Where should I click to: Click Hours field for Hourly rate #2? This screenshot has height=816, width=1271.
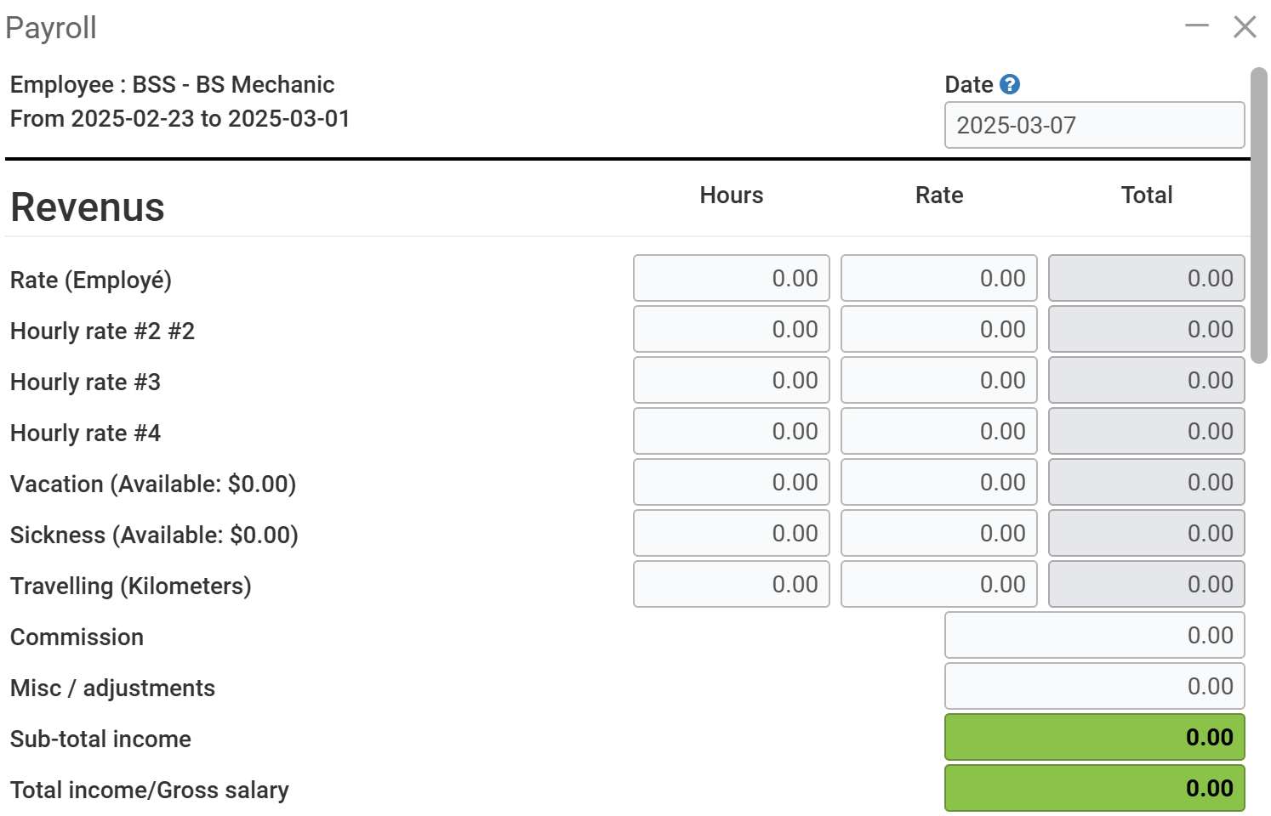pyautogui.click(x=731, y=329)
